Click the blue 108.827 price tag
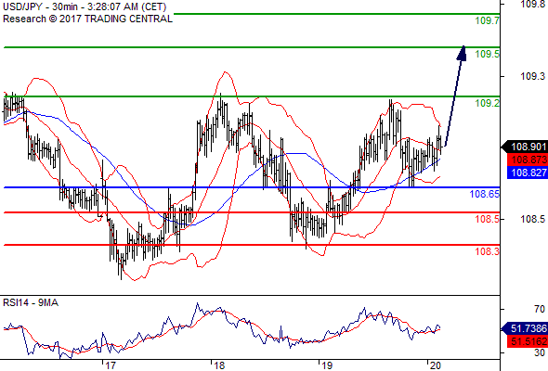This screenshot has width=548, height=371. pos(528,173)
